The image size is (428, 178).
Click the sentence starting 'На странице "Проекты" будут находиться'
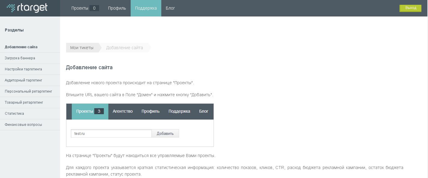click(141, 156)
